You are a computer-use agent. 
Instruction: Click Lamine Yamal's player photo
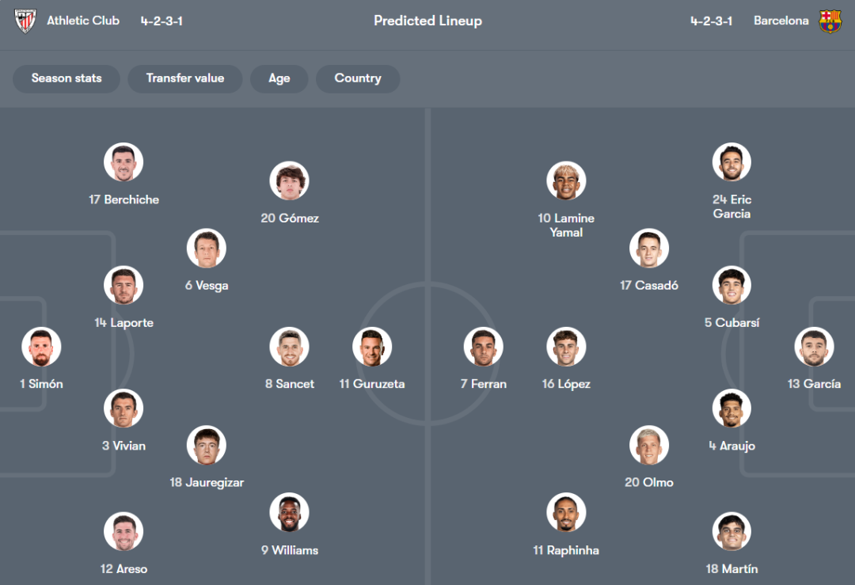click(566, 181)
